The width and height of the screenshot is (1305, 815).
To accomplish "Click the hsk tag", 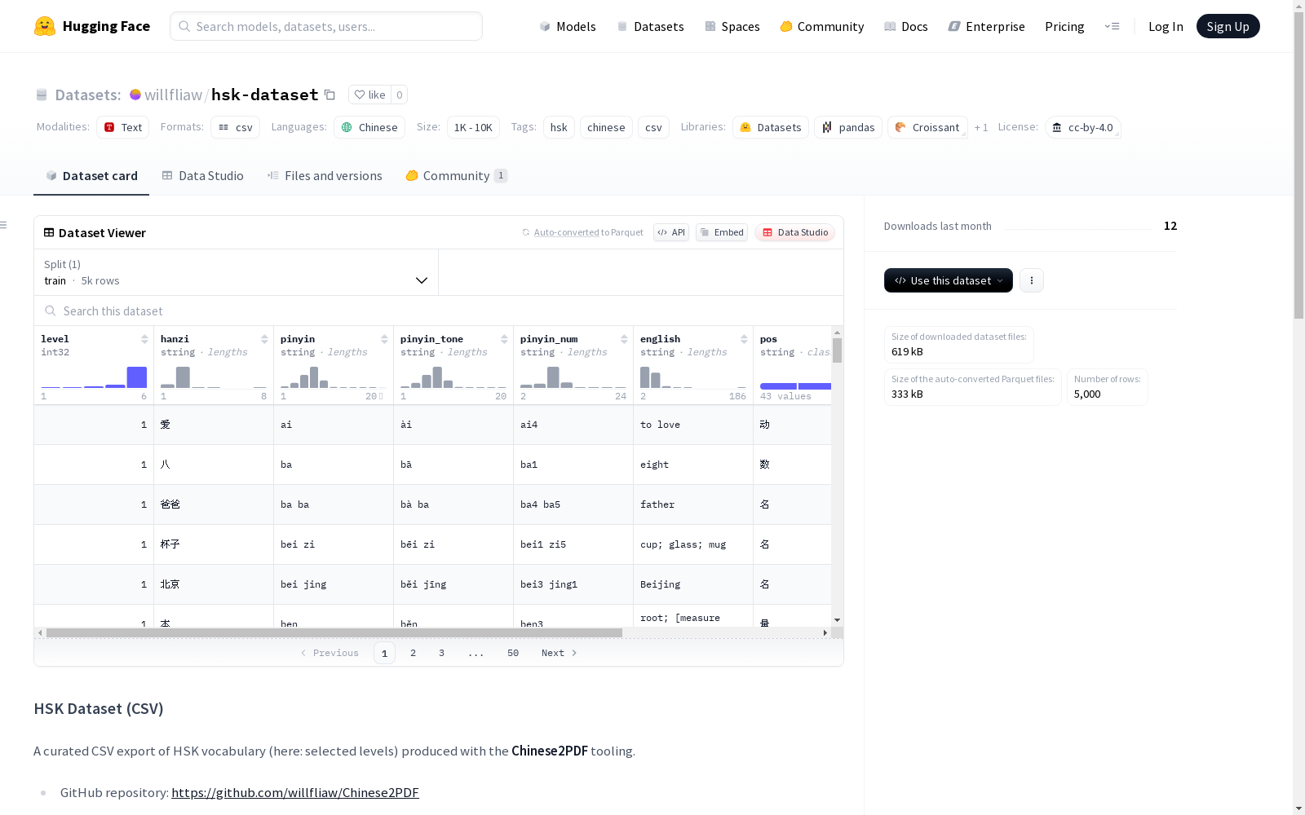I will 559,127.
